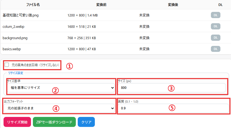The height and width of the screenshot is (128, 231).
Task: Click the background.png file name
Action: [15, 38]
